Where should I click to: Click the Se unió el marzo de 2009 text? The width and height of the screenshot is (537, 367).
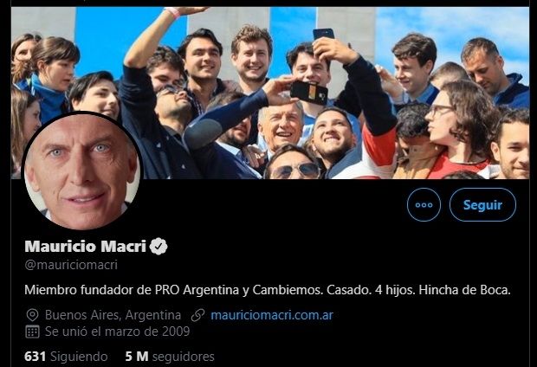(118, 332)
